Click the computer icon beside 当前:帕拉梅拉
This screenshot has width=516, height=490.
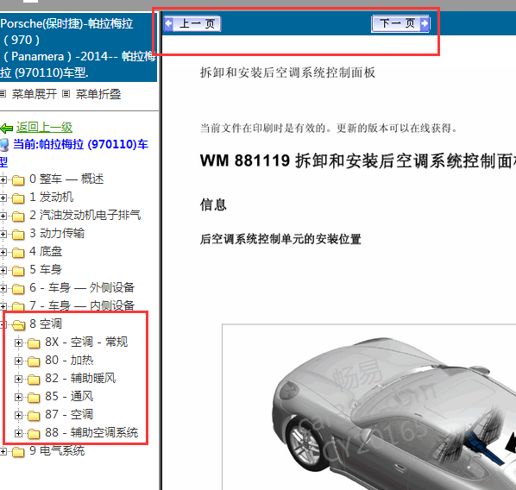4,145
